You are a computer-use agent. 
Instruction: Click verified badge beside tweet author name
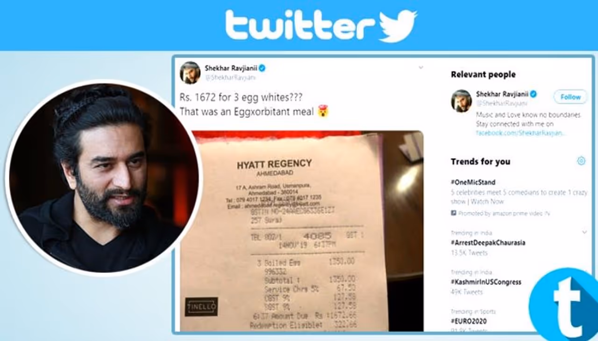point(262,68)
